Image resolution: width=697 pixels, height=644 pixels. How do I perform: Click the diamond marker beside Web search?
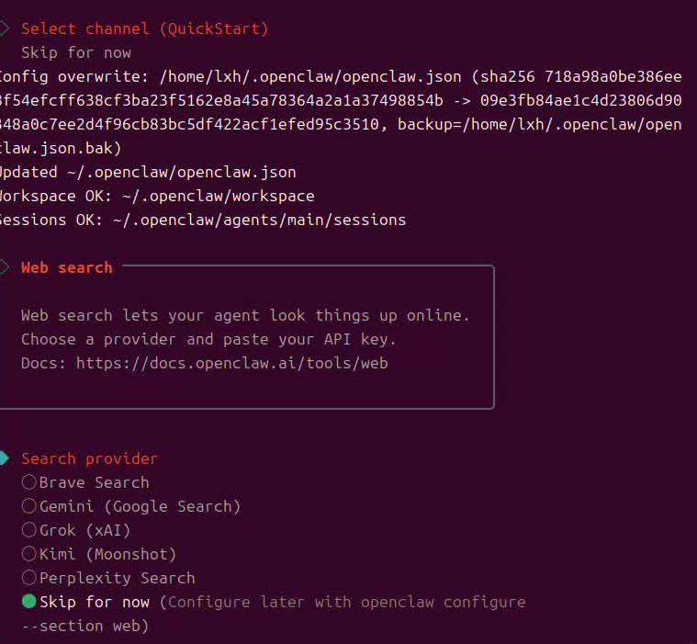coord(4,267)
